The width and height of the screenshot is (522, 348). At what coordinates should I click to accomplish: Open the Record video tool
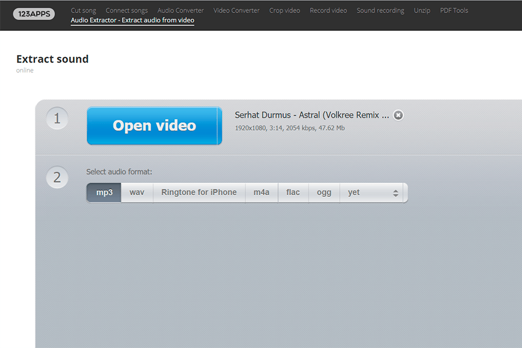(x=328, y=10)
